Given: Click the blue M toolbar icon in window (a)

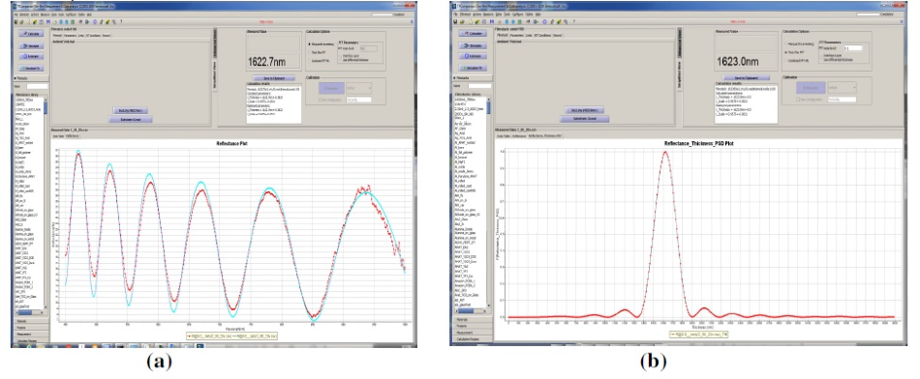Looking at the screenshot, I should coord(48,21).
